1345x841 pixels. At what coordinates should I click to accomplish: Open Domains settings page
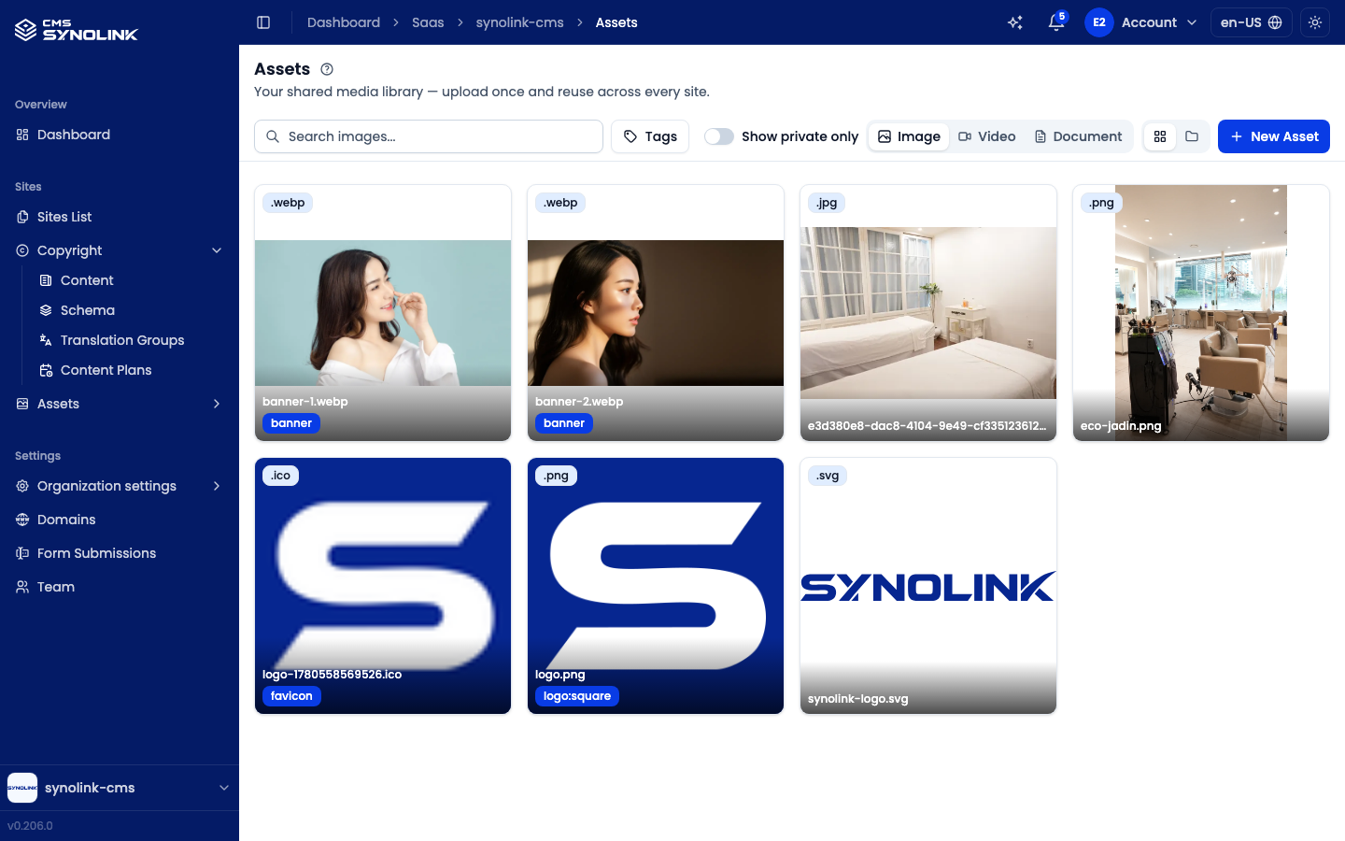(120, 520)
